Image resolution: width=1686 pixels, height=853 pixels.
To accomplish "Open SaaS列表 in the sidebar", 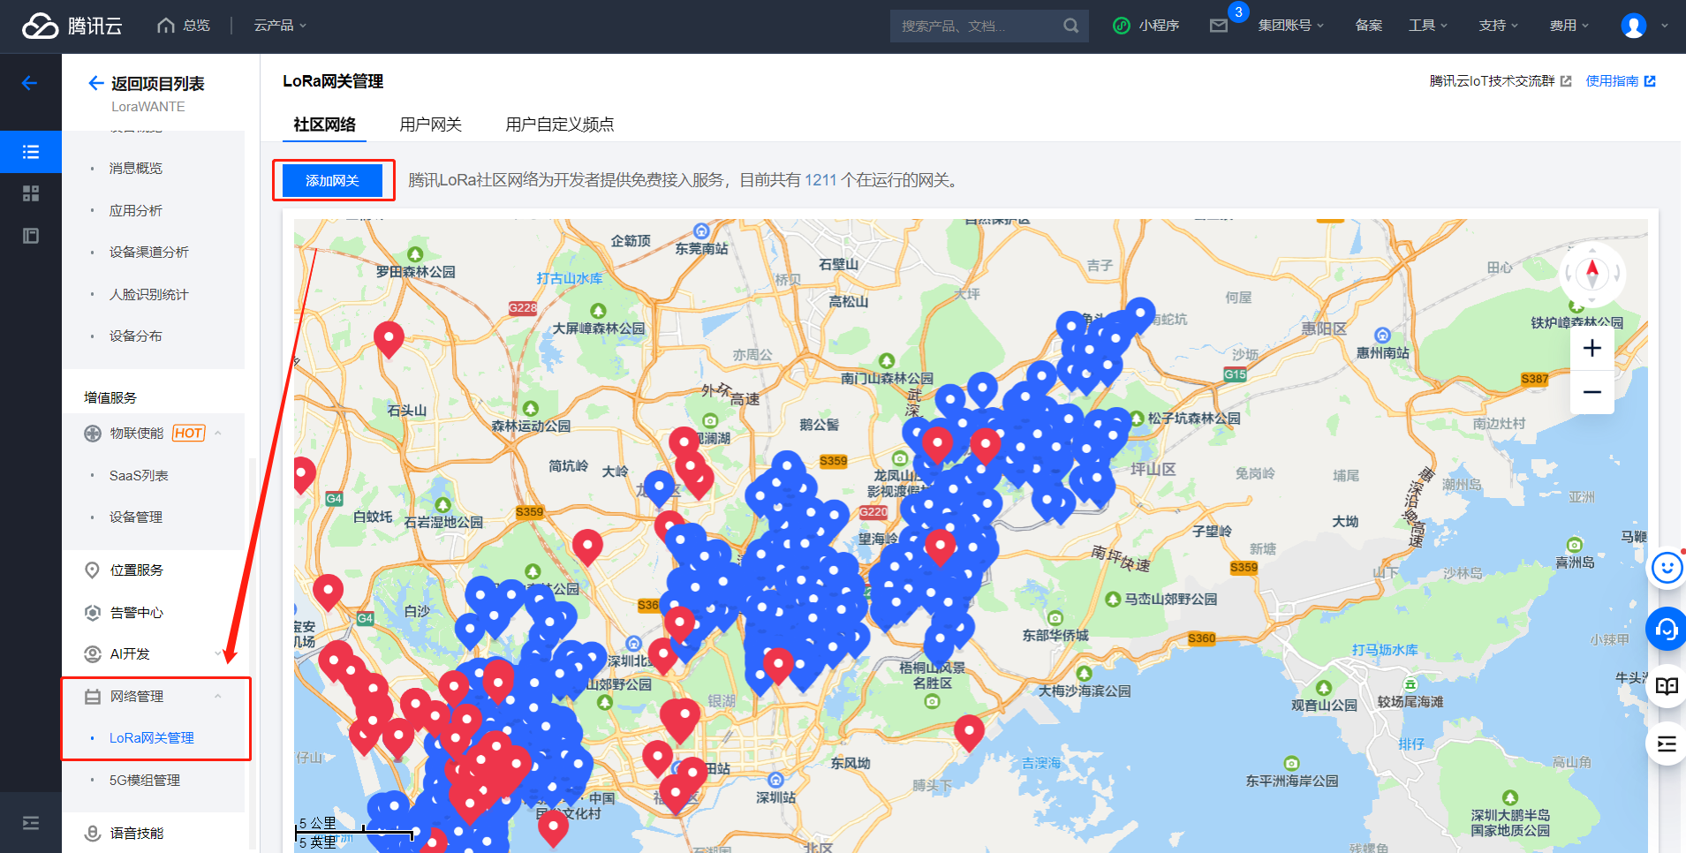I will pyautogui.click(x=139, y=476).
